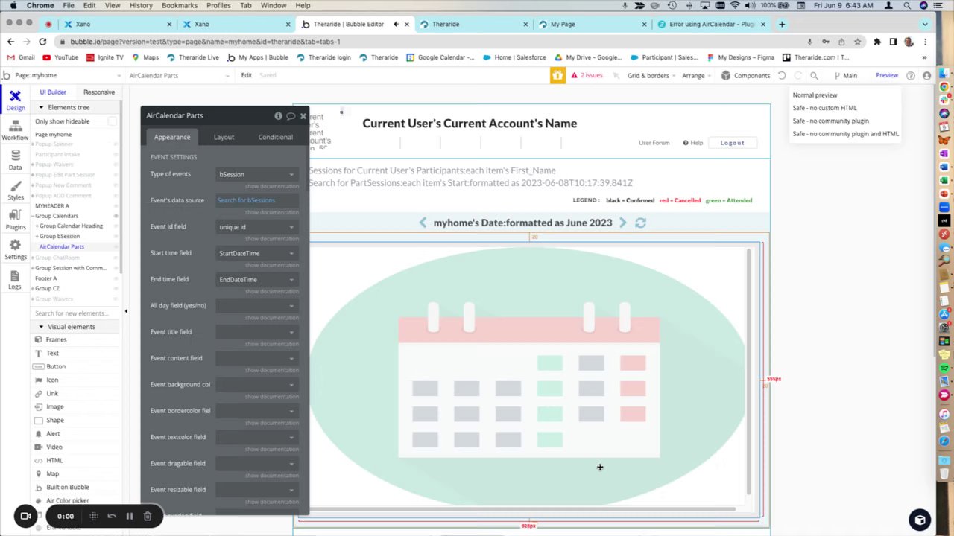This screenshot has height=536, width=954.
Task: Open the help question mark icon
Action: (911, 75)
